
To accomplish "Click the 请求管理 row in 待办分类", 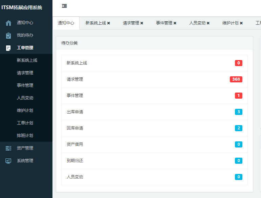I will (154, 79).
